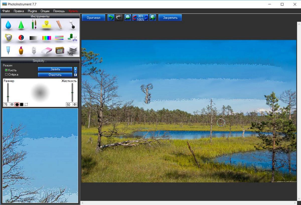This screenshot has height=205, width=301.
Task: Choose the dotted rectangle selection shape
Action: point(26,104)
